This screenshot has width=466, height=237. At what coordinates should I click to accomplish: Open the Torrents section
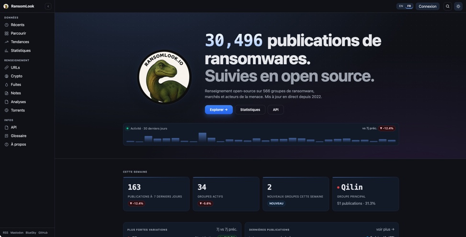pyautogui.click(x=18, y=111)
